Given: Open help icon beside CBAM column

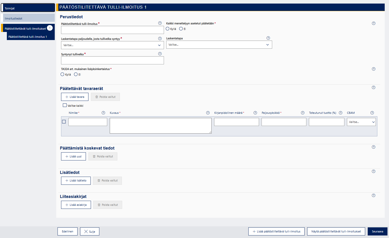Looking at the screenshot, I should click(372, 113).
